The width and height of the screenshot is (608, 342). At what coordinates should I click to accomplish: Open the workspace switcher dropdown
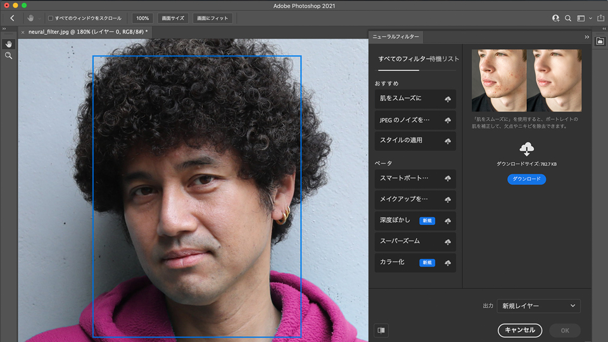[x=583, y=18]
